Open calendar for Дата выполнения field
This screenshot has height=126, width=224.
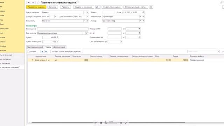coord(87,16)
